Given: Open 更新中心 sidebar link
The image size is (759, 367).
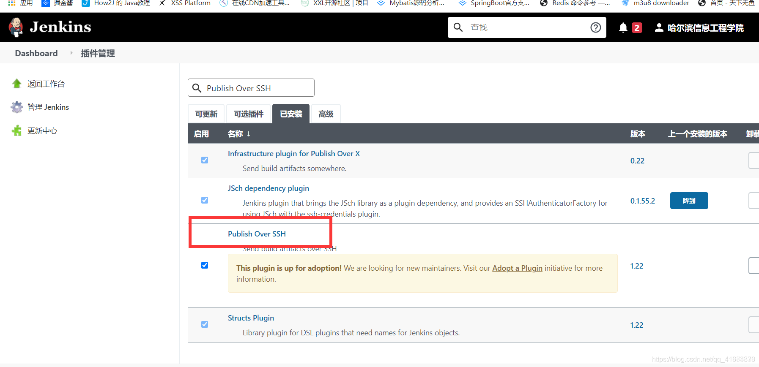Looking at the screenshot, I should click(42, 131).
